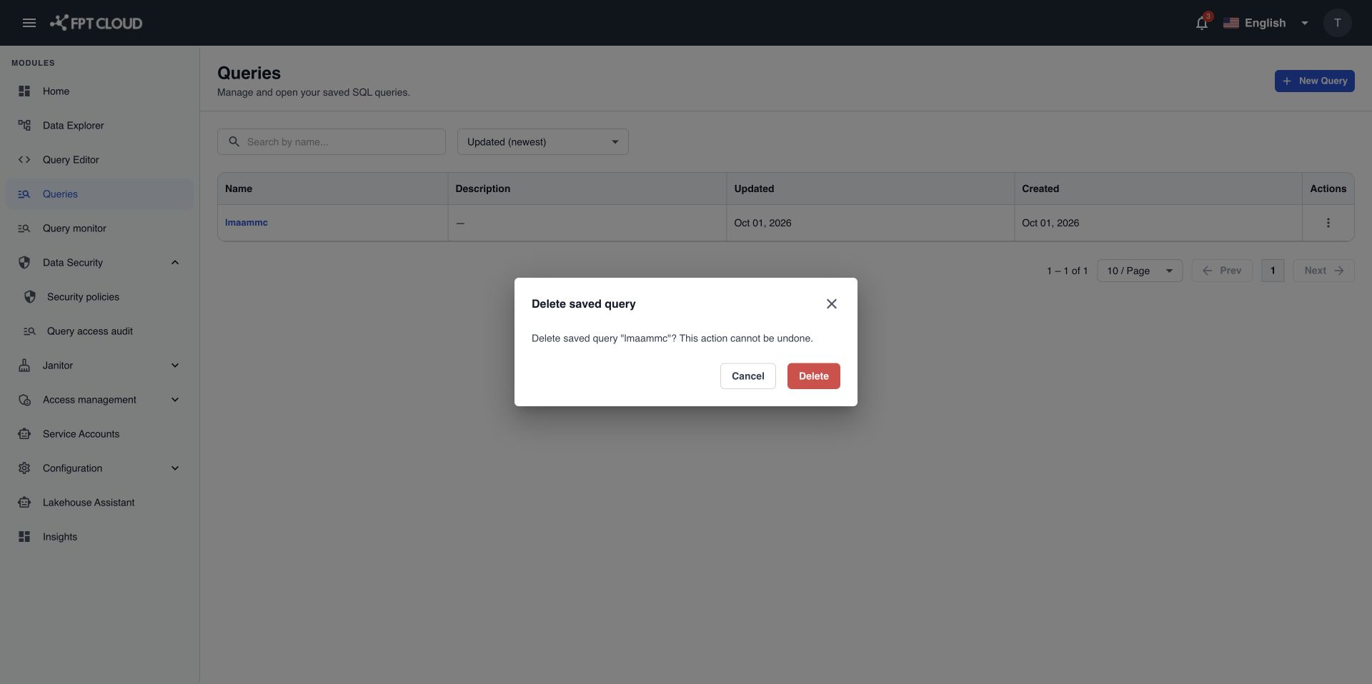Expand the Access management section

pyautogui.click(x=175, y=400)
